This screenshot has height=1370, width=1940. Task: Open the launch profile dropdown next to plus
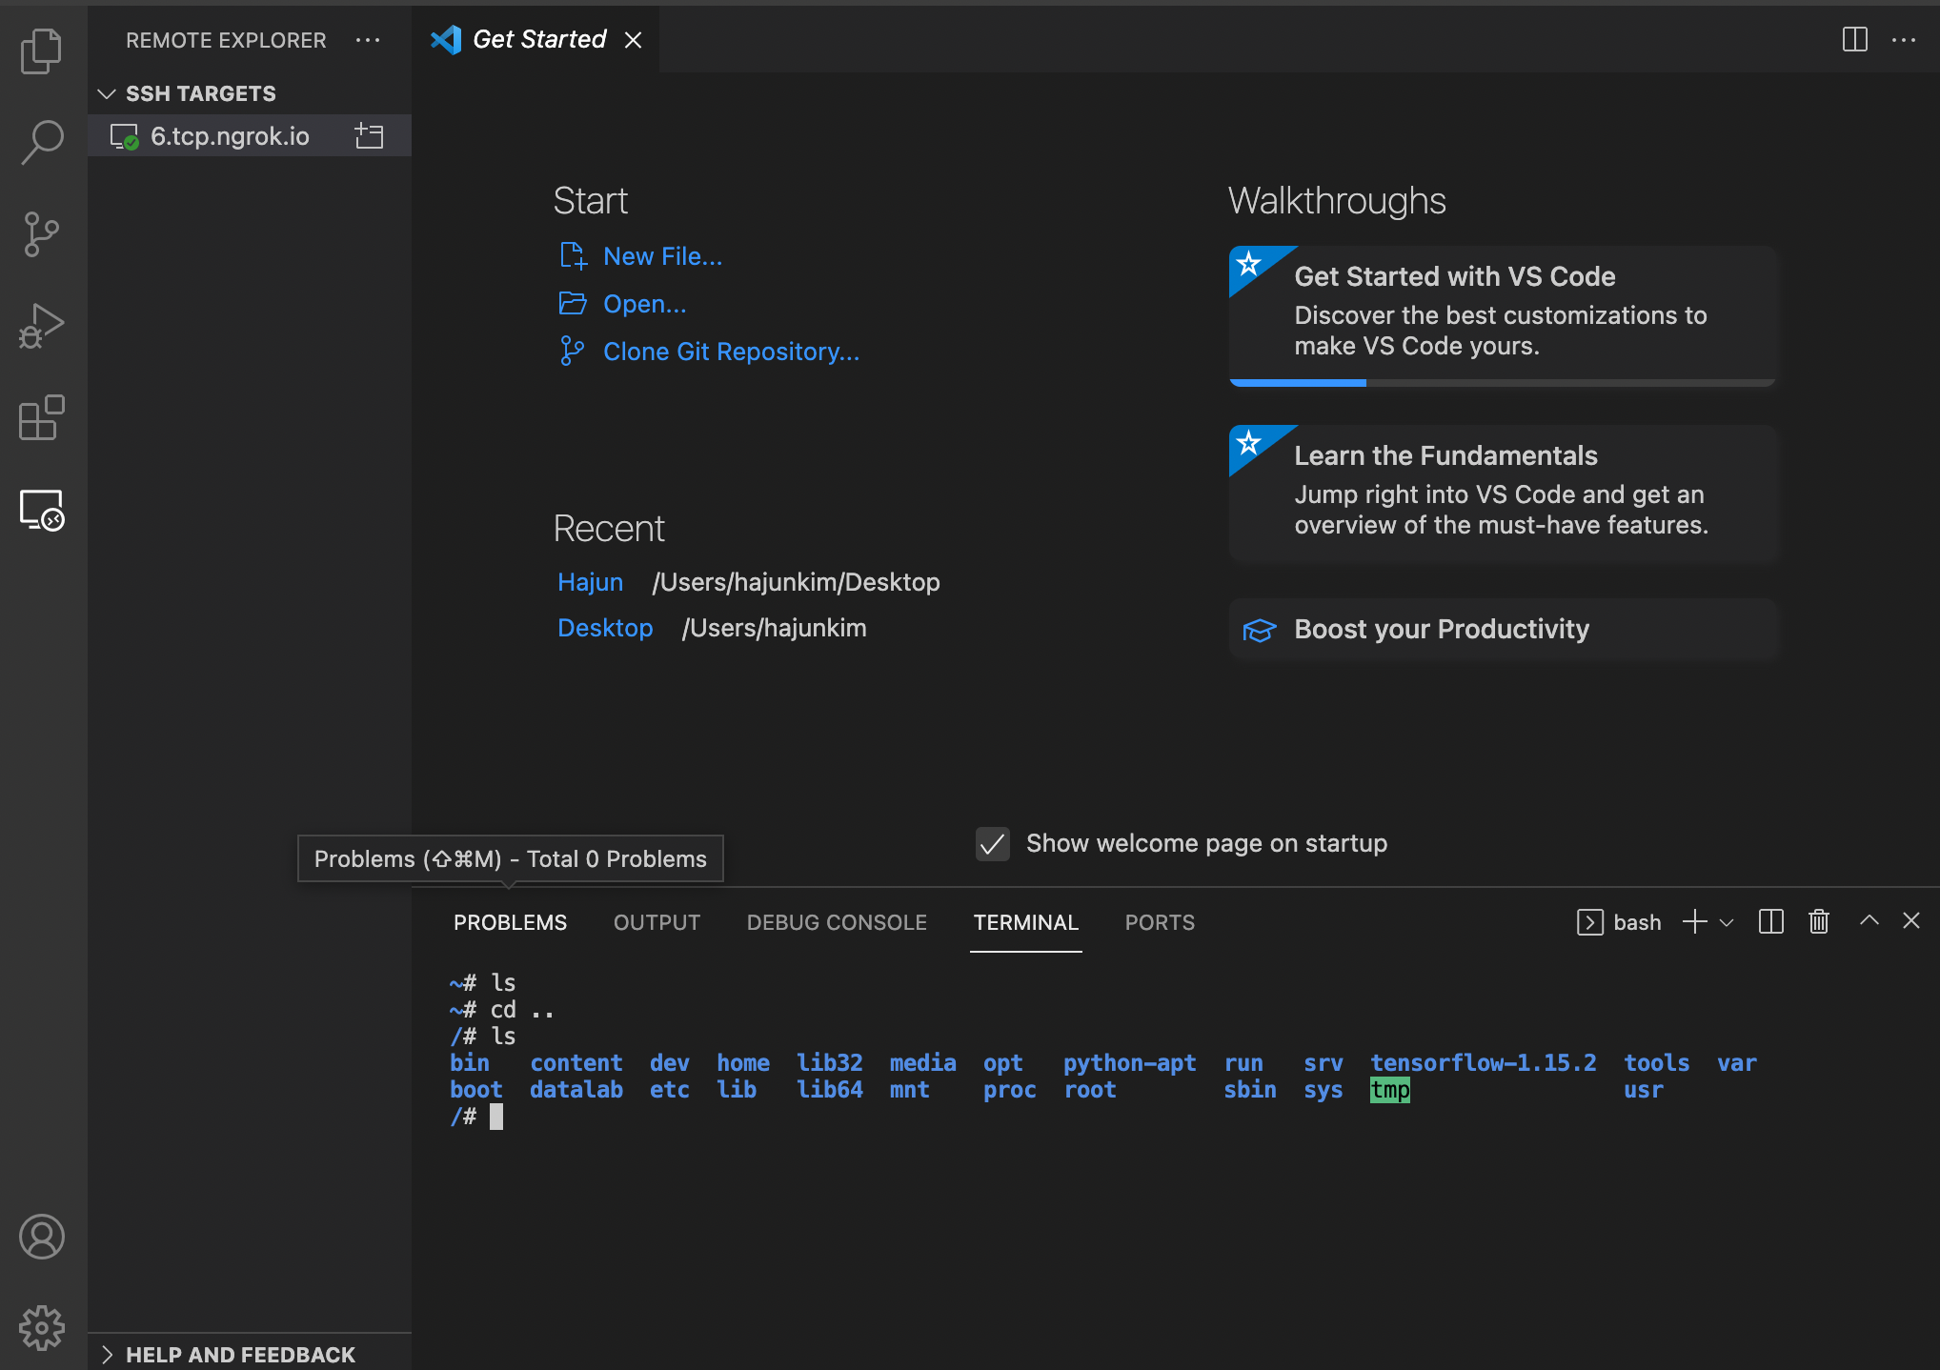[1727, 922]
